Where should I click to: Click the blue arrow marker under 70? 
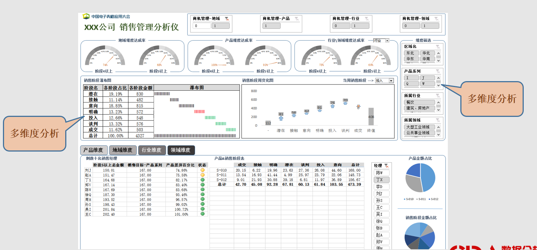tap(345, 104)
